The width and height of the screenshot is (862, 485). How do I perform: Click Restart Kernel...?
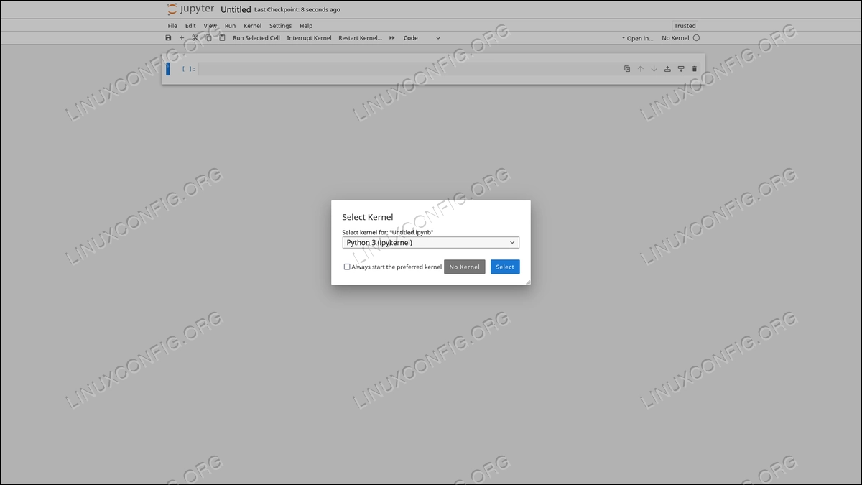(361, 38)
